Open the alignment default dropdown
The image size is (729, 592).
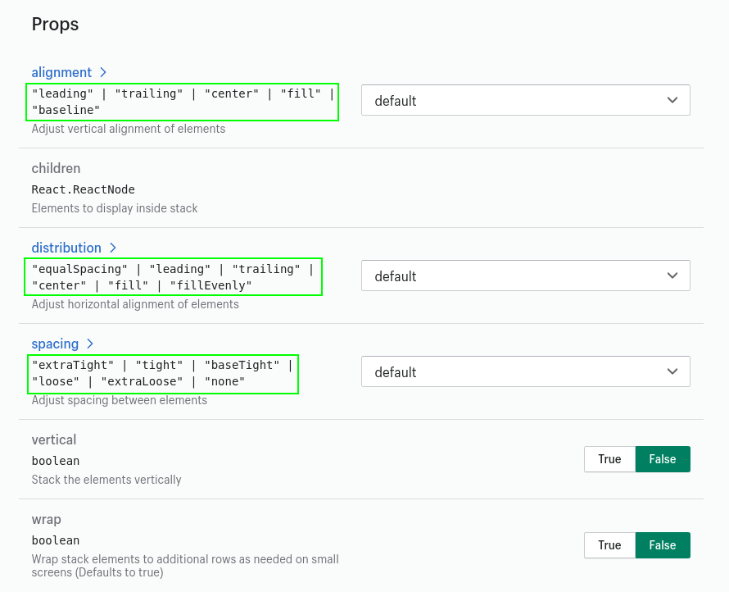pyautogui.click(x=525, y=100)
